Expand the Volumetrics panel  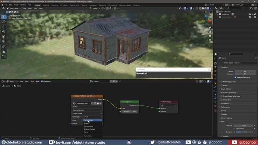(225, 104)
